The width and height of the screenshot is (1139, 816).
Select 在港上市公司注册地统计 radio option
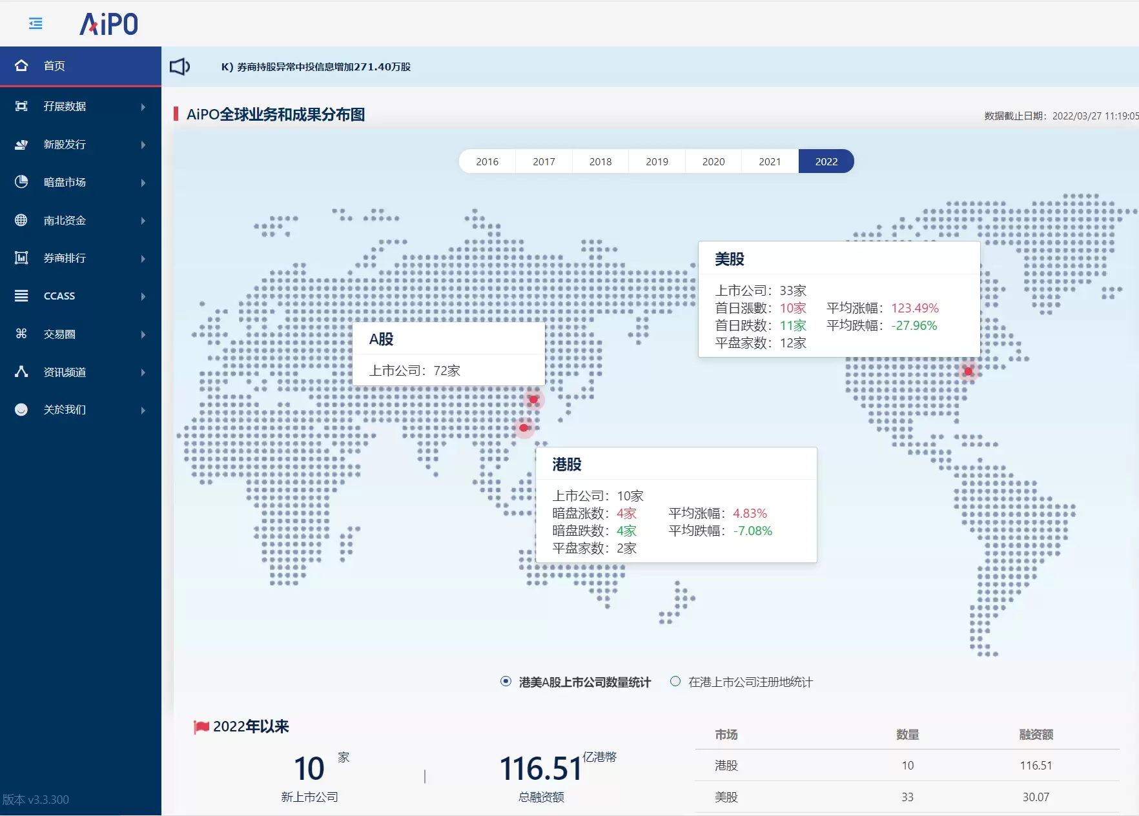(x=675, y=682)
